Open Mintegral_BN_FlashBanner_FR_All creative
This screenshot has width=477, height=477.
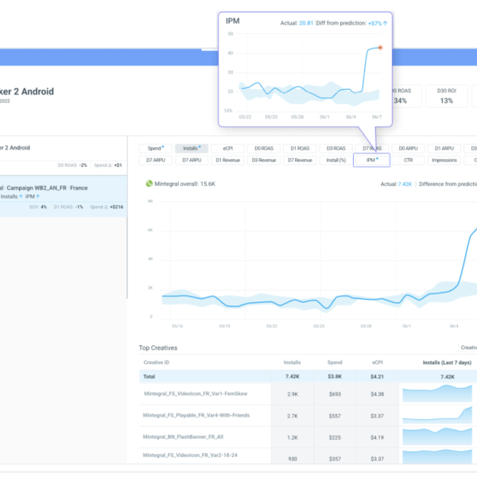click(183, 436)
